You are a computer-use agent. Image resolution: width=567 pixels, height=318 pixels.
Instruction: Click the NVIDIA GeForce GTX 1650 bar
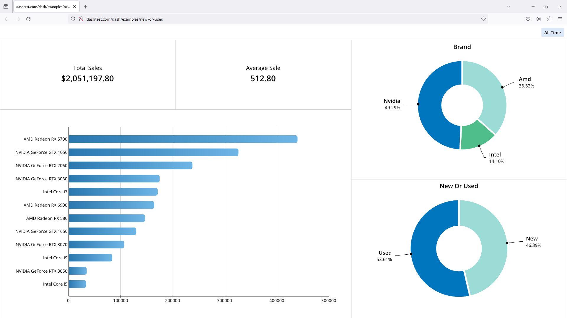[x=102, y=231]
